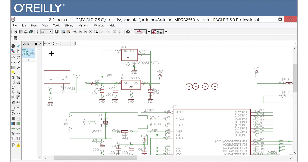The width and height of the screenshot is (308, 162).
Task: Select the Bus drawing tool (blue)
Action: click(x=13, y=123)
